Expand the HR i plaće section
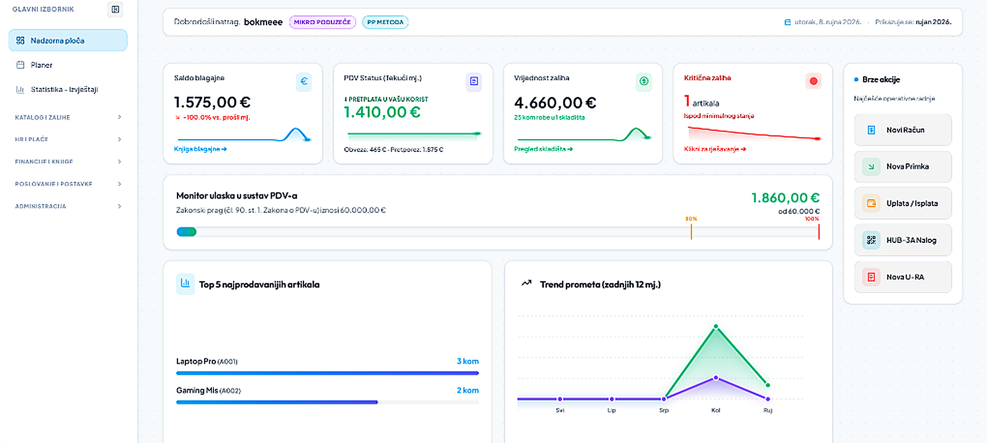 (68, 139)
